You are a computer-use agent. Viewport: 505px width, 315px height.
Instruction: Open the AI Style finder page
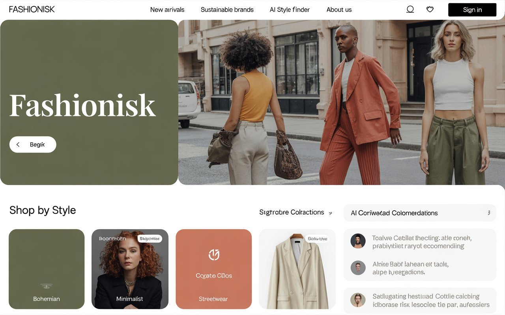point(290,9)
